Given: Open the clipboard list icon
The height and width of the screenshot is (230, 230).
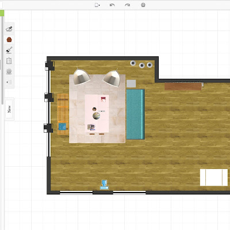Looking at the screenshot, I should [x=9, y=61].
